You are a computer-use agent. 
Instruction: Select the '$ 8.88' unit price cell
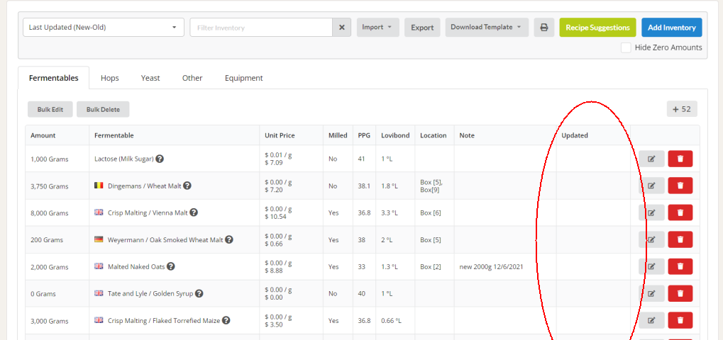pyautogui.click(x=275, y=271)
